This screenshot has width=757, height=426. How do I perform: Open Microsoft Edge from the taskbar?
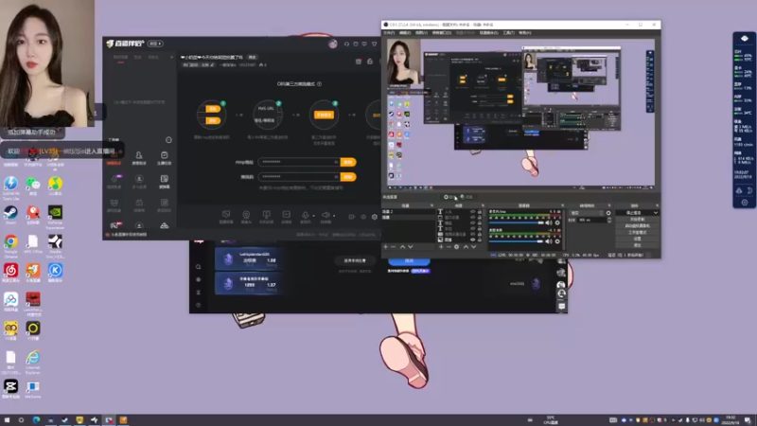(x=36, y=419)
